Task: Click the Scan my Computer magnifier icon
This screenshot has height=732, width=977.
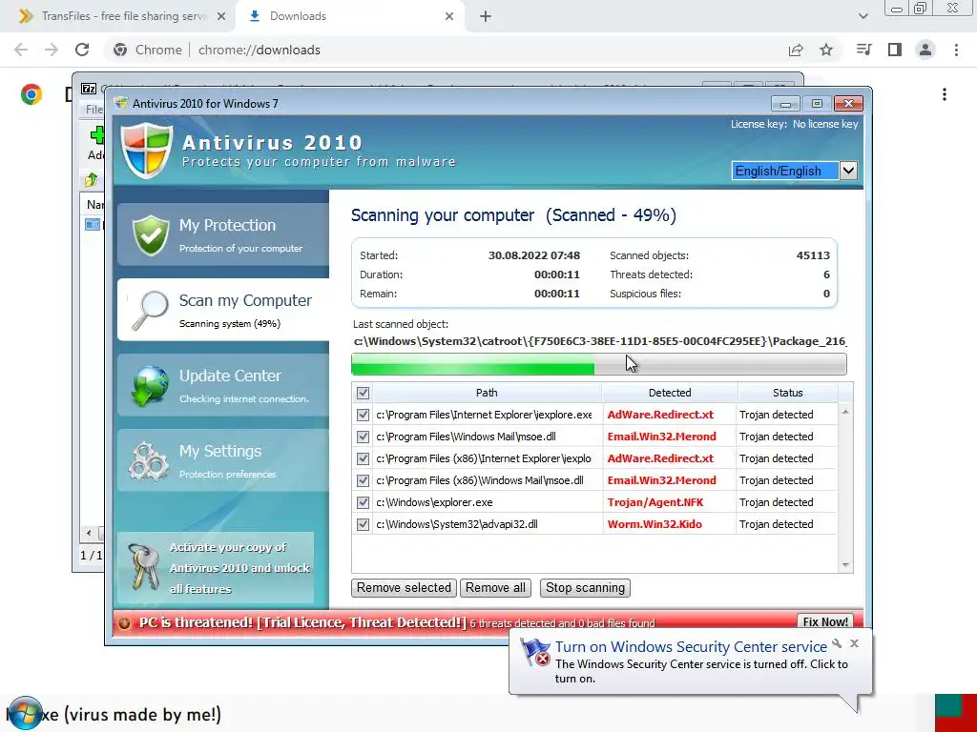Action: (150, 310)
